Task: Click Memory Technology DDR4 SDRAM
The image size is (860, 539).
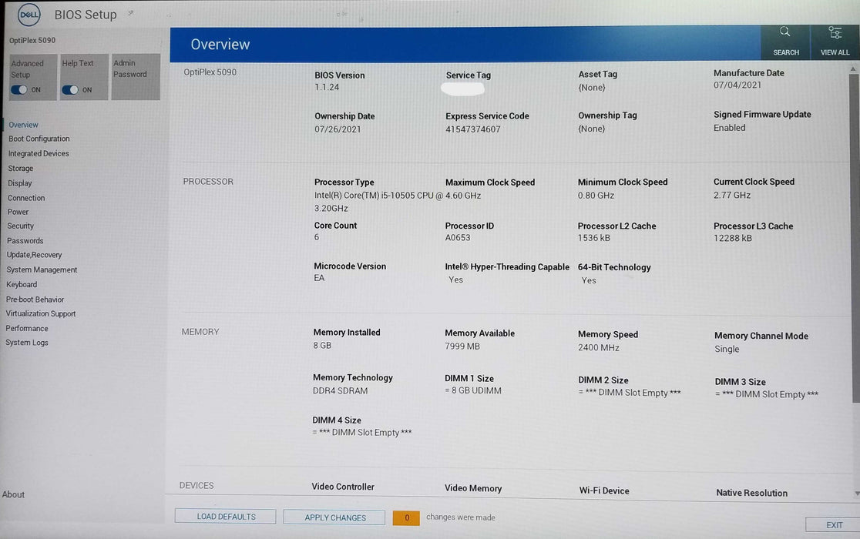Action: [x=340, y=390]
